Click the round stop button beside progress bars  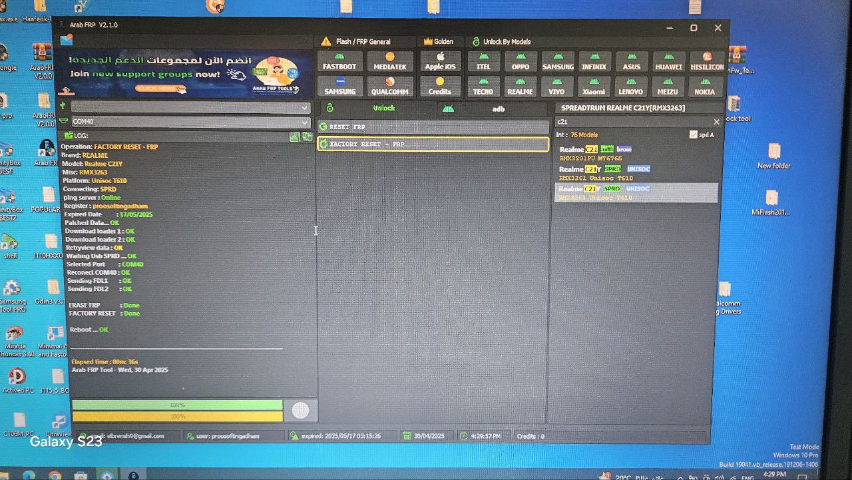[300, 411]
